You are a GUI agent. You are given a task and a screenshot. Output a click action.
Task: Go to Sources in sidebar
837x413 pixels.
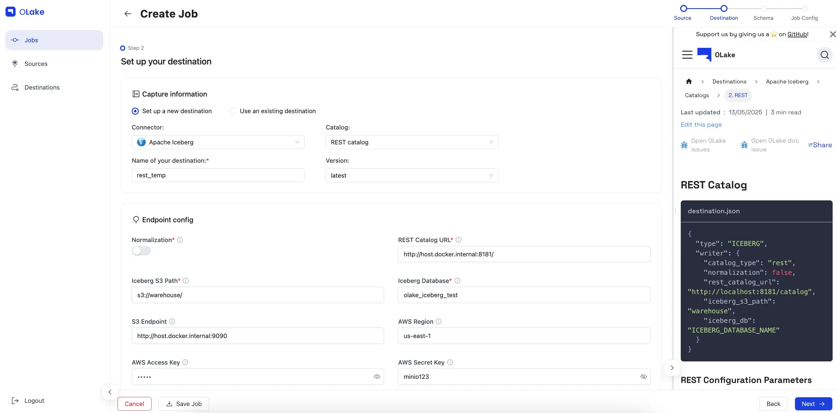click(x=36, y=64)
